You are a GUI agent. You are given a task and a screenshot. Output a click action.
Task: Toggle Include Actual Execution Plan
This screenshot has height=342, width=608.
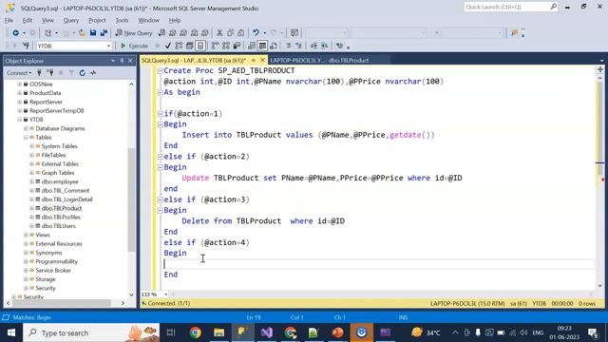pyautogui.click(x=216, y=46)
